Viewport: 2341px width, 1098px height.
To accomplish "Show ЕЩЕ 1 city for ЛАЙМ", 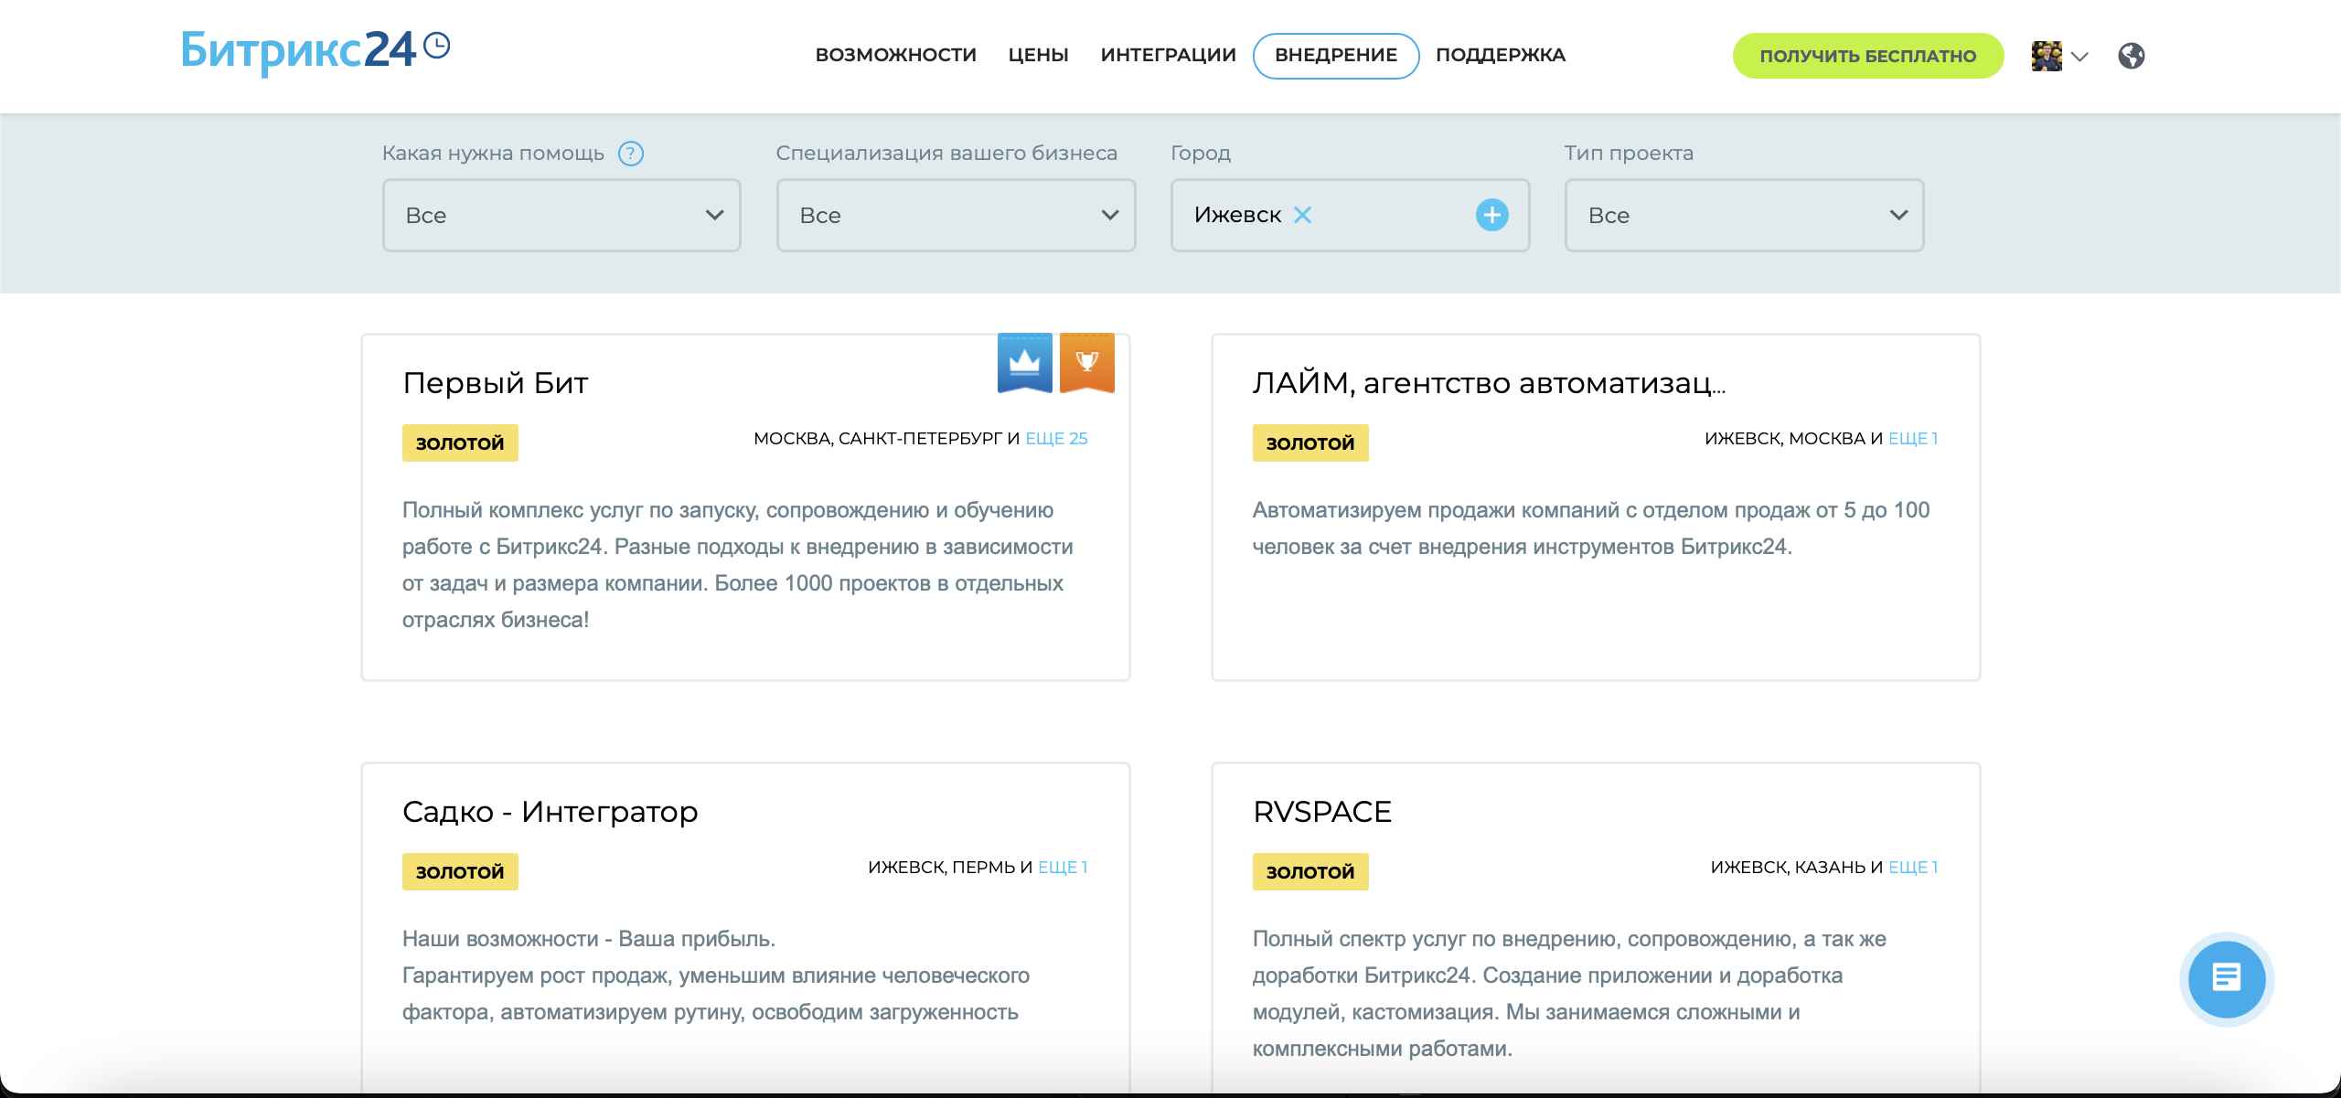I will [x=1913, y=438].
